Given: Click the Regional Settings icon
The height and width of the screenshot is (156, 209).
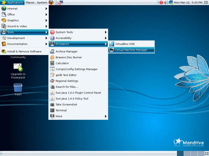Looking at the screenshot, I should pos(52,81).
